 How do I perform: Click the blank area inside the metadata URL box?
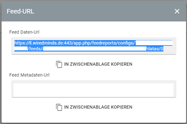[93, 90]
